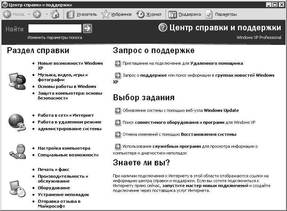Screen dimensions: 287x211
Task: Click the Указатель index toolbar button
Action: coord(82,15)
